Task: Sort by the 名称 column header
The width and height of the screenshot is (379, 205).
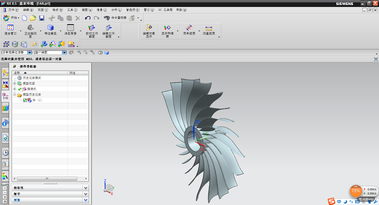Action: (40, 73)
